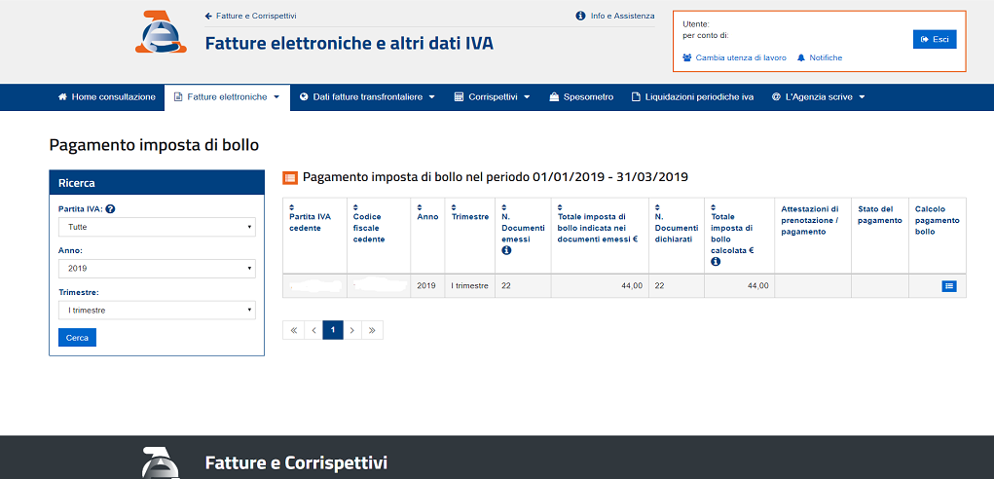Sort table by Anno column

coord(421,206)
